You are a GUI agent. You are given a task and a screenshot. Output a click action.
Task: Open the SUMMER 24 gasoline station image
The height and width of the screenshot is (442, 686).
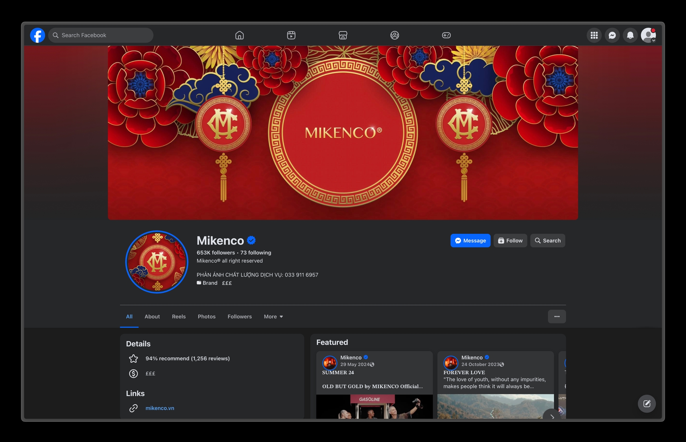pyautogui.click(x=374, y=406)
